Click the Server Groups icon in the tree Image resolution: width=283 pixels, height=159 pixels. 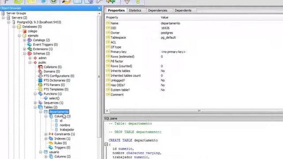(x=3, y=13)
